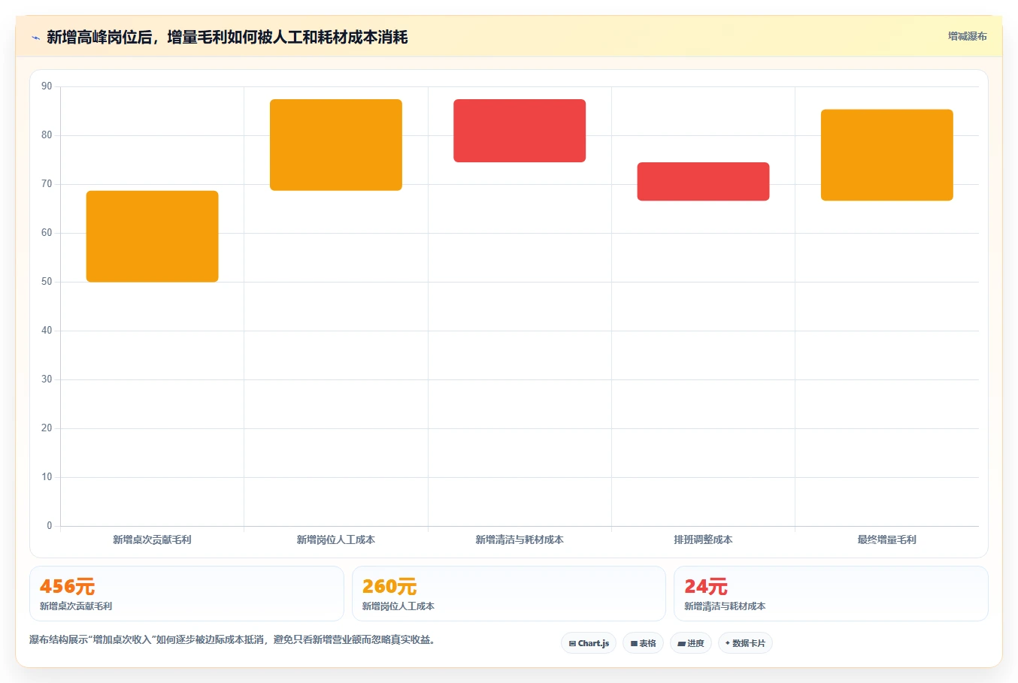This screenshot has width=1018, height=683.
Task: Click the 24元 value card
Action: point(831,594)
